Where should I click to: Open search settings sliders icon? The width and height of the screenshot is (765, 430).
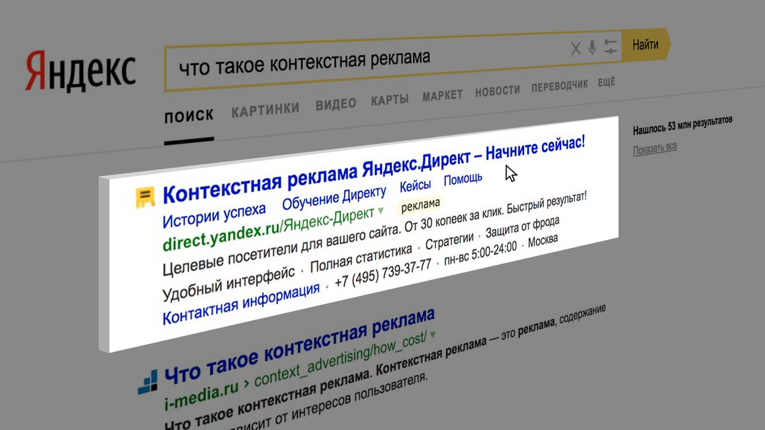(611, 47)
